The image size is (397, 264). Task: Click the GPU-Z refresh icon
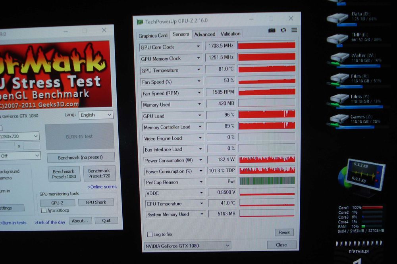pos(283,30)
